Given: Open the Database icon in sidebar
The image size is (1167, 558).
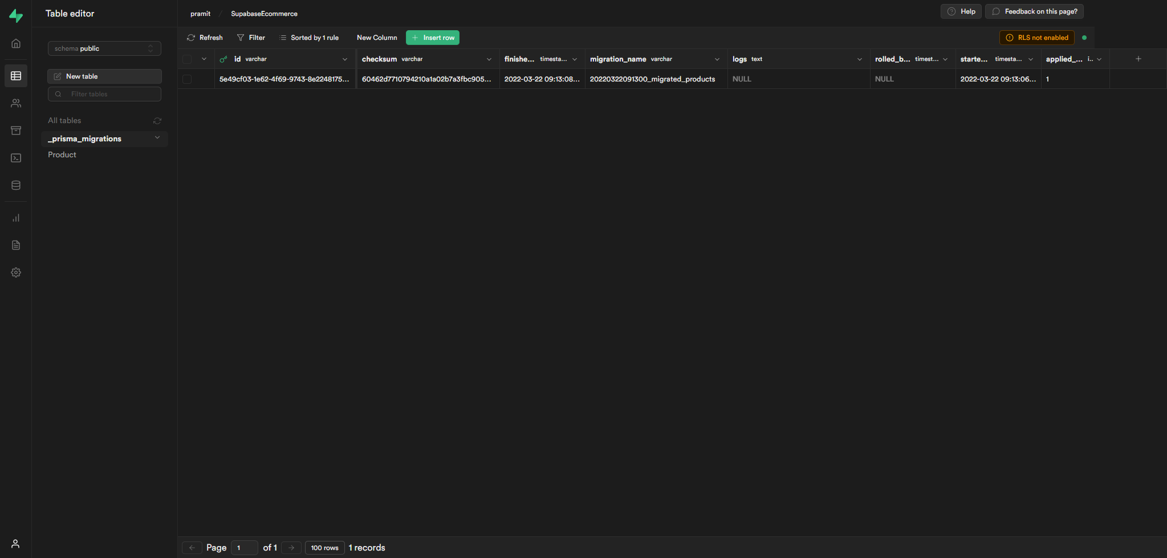Looking at the screenshot, I should 16,185.
